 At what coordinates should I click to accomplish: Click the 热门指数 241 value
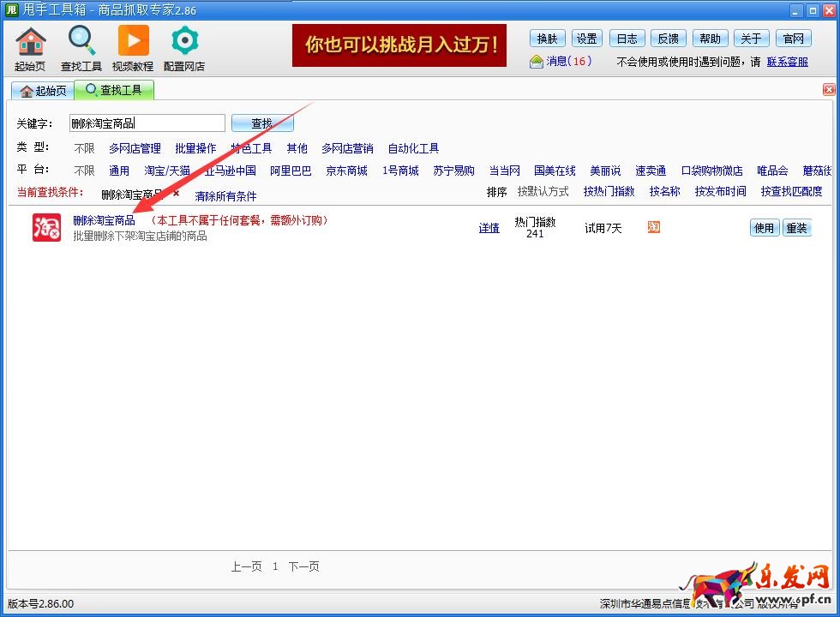coord(535,228)
